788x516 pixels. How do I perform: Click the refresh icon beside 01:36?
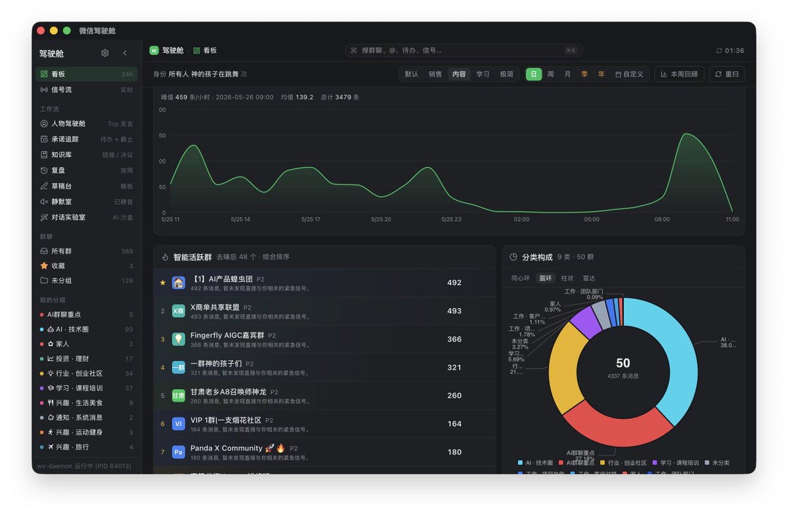(720, 51)
